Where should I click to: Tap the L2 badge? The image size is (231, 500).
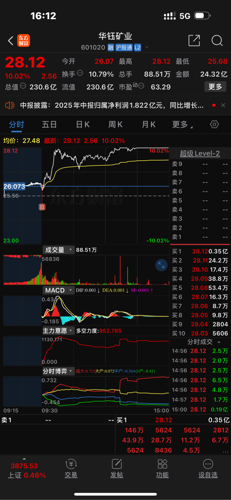(x=137, y=47)
